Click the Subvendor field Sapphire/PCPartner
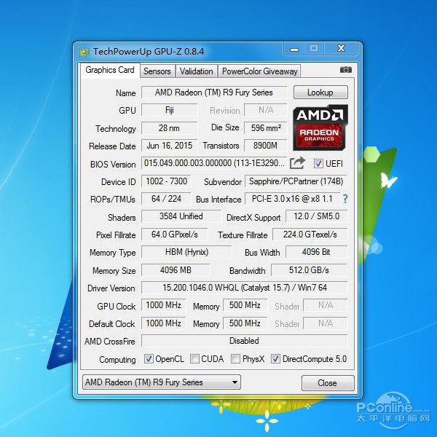Image resolution: width=437 pixels, height=437 pixels. click(x=296, y=181)
